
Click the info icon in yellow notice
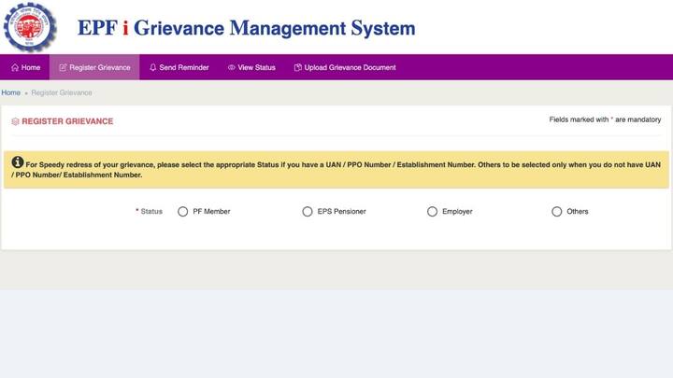(x=18, y=162)
